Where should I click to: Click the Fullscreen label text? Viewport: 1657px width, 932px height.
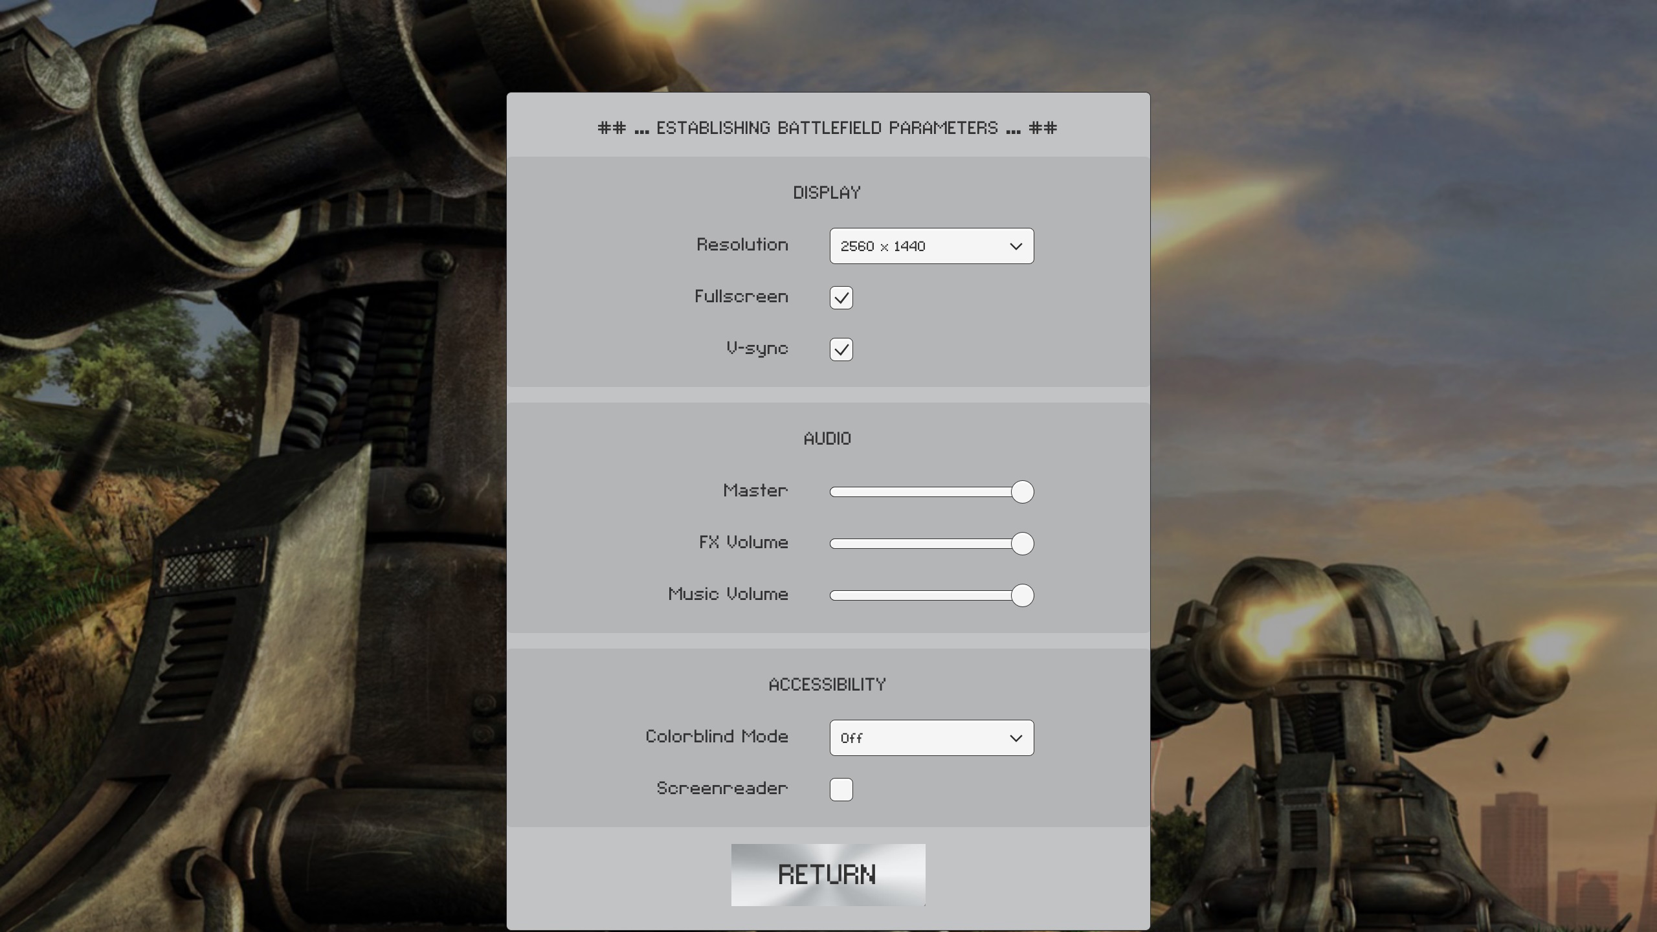click(741, 296)
